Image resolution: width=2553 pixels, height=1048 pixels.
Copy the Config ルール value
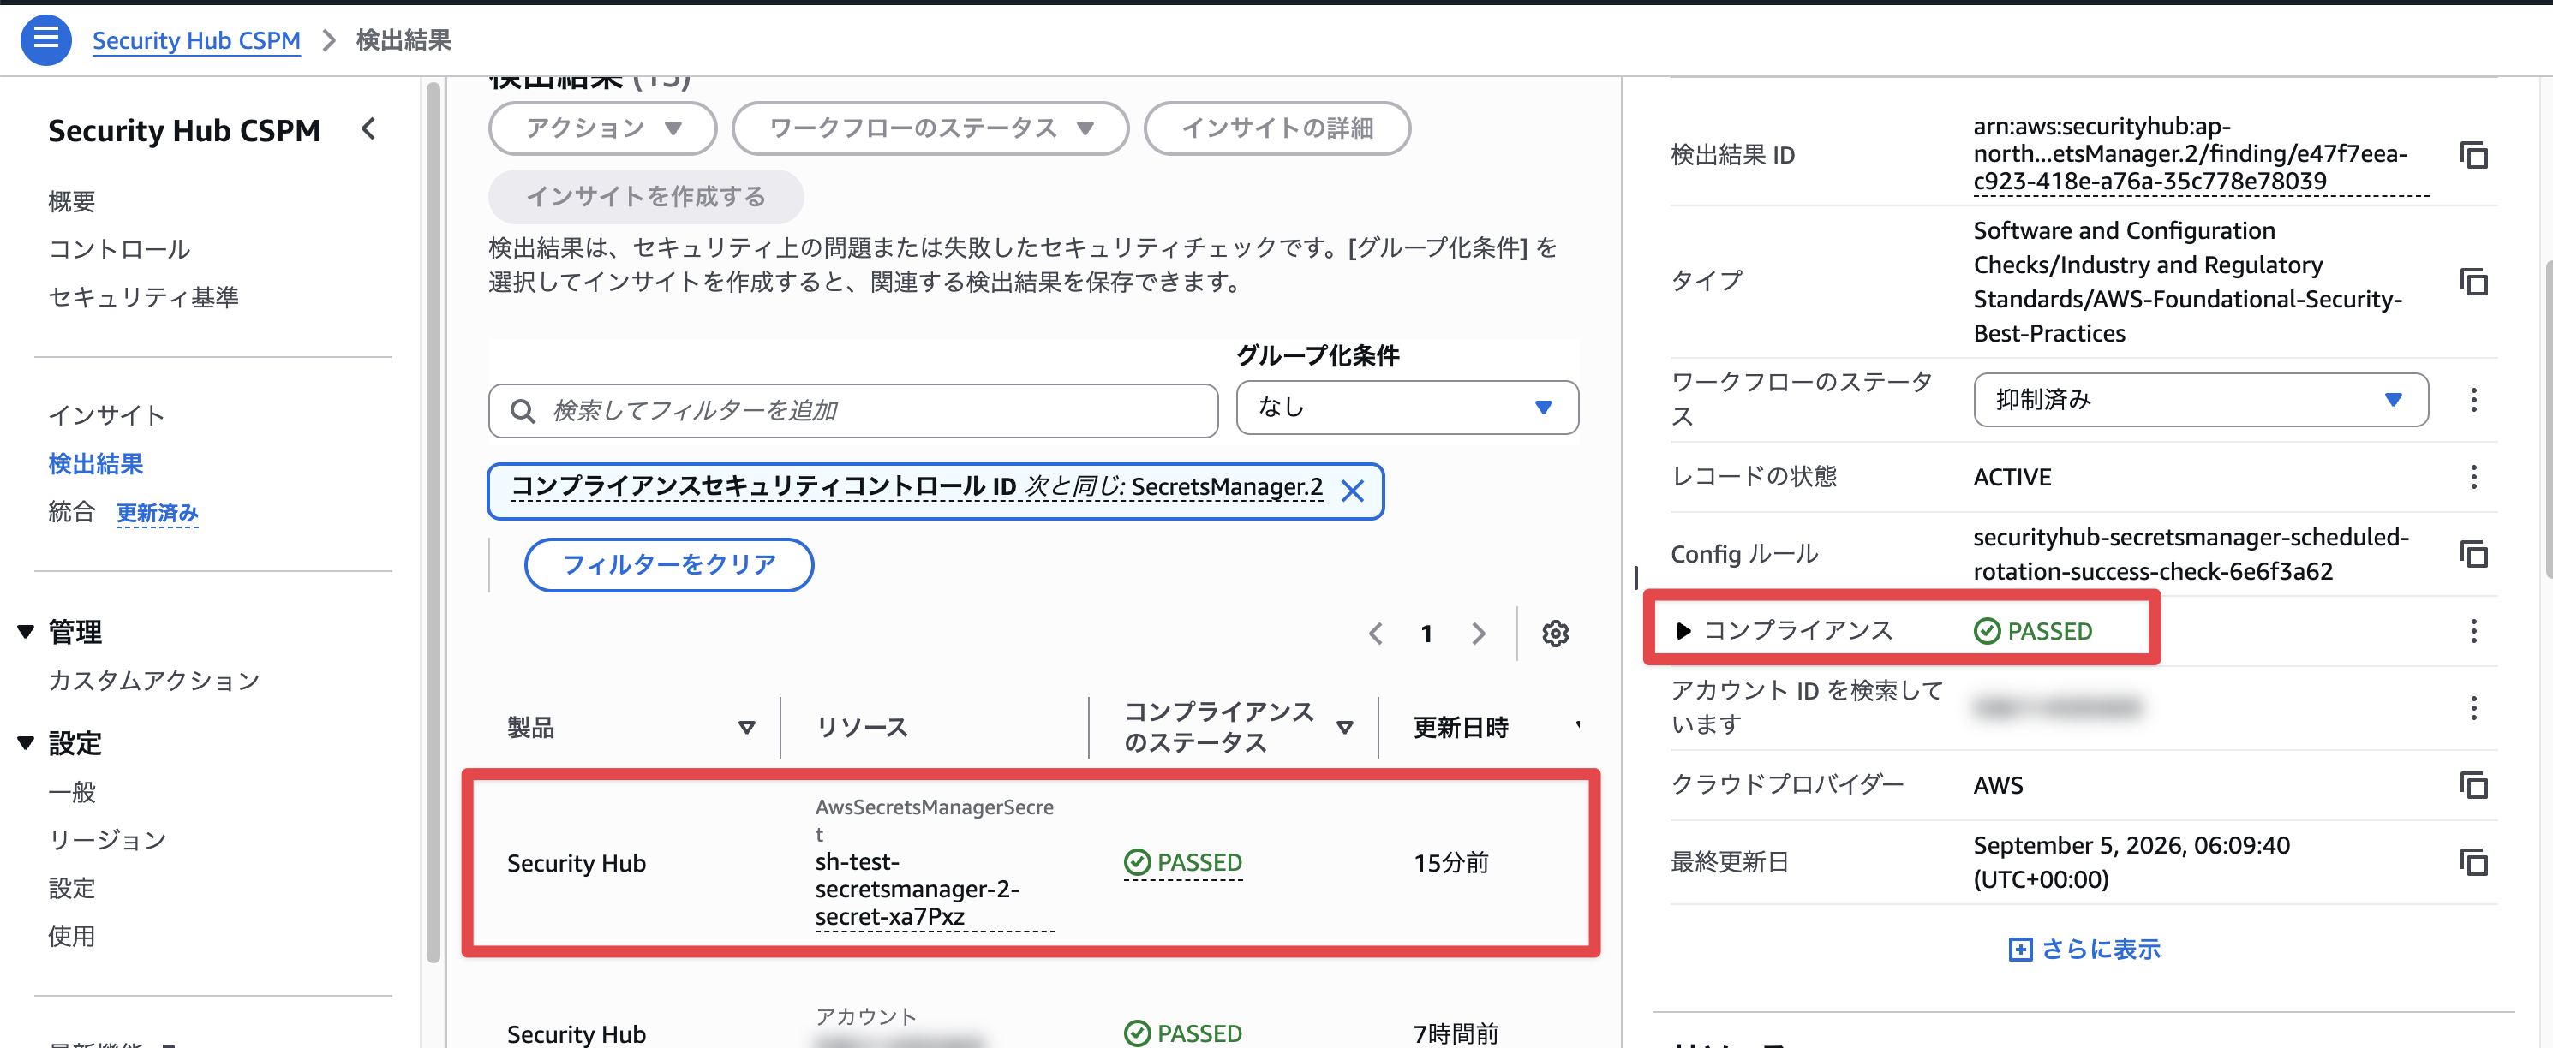pyautogui.click(x=2473, y=554)
